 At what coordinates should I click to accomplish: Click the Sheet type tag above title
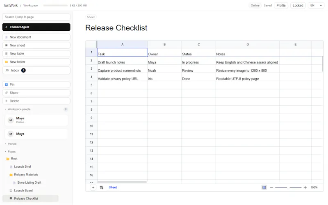tap(91, 17)
